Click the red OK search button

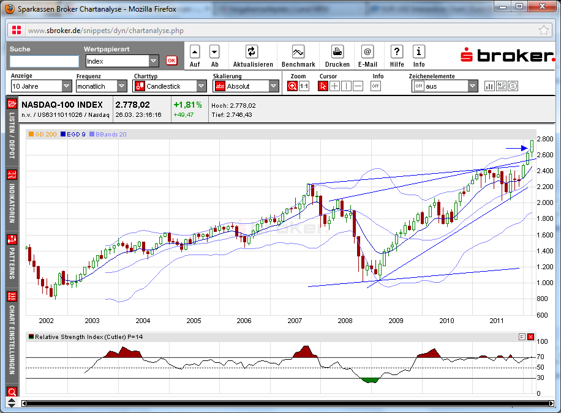pos(171,61)
